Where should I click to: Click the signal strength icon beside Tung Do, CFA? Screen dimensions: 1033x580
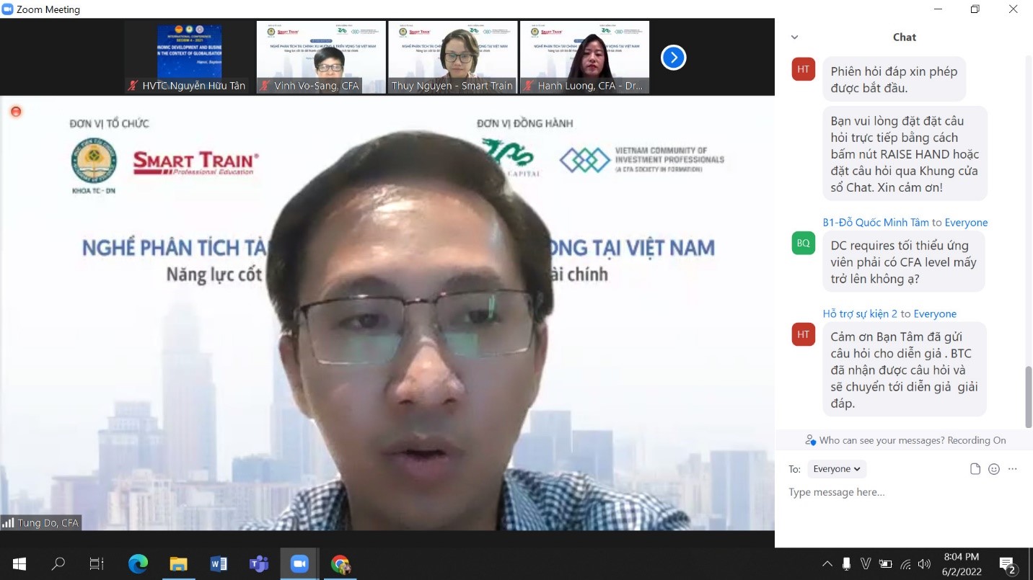click(8, 523)
